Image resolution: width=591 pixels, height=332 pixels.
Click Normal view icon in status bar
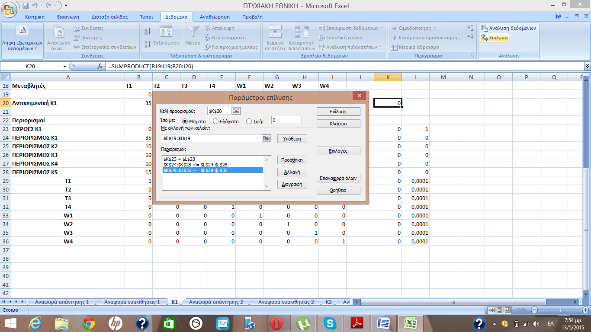point(491,310)
